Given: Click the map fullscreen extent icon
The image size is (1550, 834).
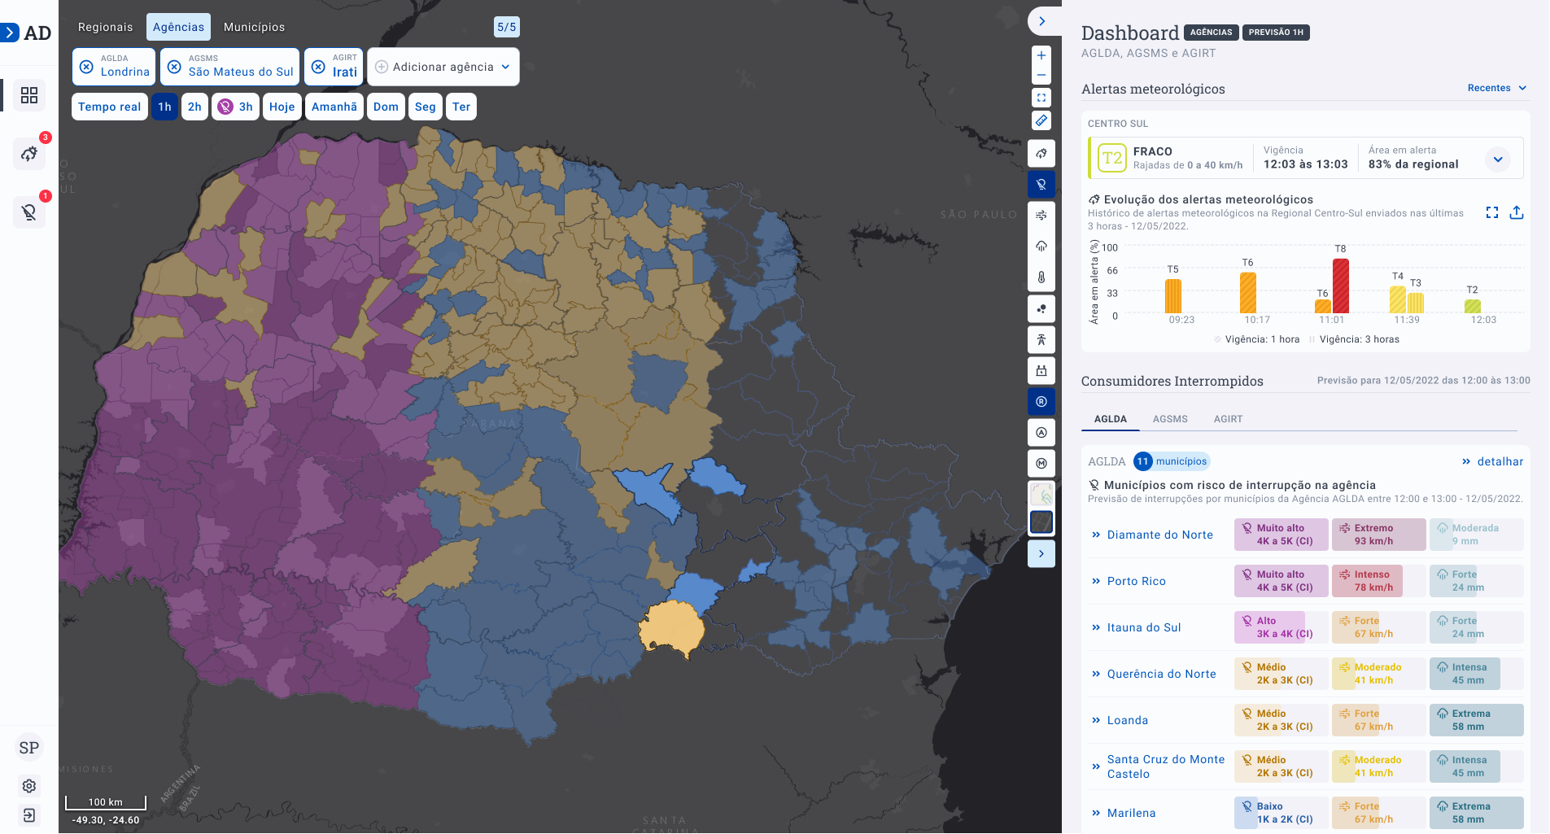Looking at the screenshot, I should [x=1041, y=98].
